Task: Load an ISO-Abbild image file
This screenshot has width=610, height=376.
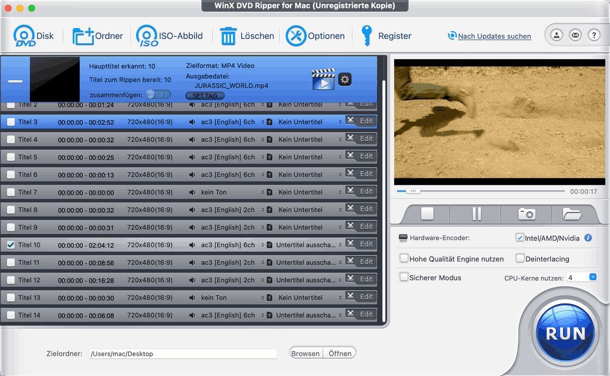Action: tap(169, 36)
